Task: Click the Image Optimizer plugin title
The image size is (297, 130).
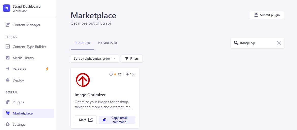Action: 90,95
